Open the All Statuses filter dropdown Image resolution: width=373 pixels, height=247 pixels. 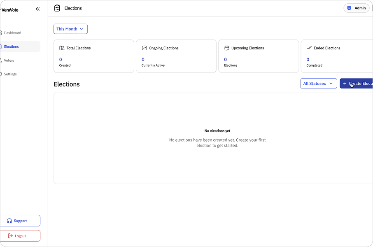coord(318,83)
